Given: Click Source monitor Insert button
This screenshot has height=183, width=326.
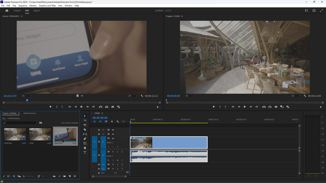Looking at the screenshot, I should pos(101,107).
